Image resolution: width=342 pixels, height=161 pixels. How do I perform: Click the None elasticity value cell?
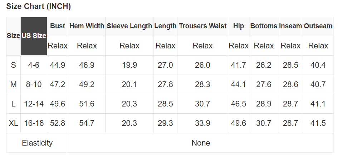(201, 143)
